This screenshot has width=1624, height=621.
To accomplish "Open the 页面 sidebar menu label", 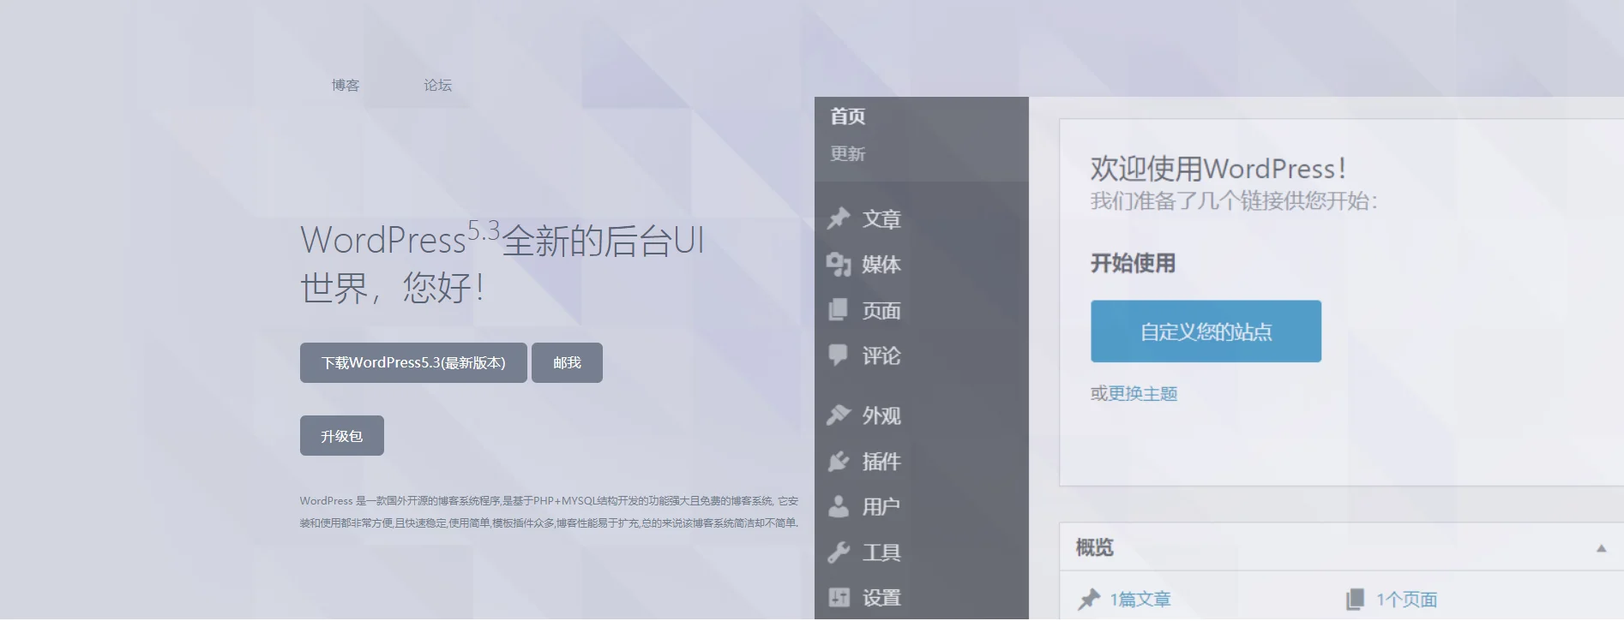I will (x=881, y=311).
